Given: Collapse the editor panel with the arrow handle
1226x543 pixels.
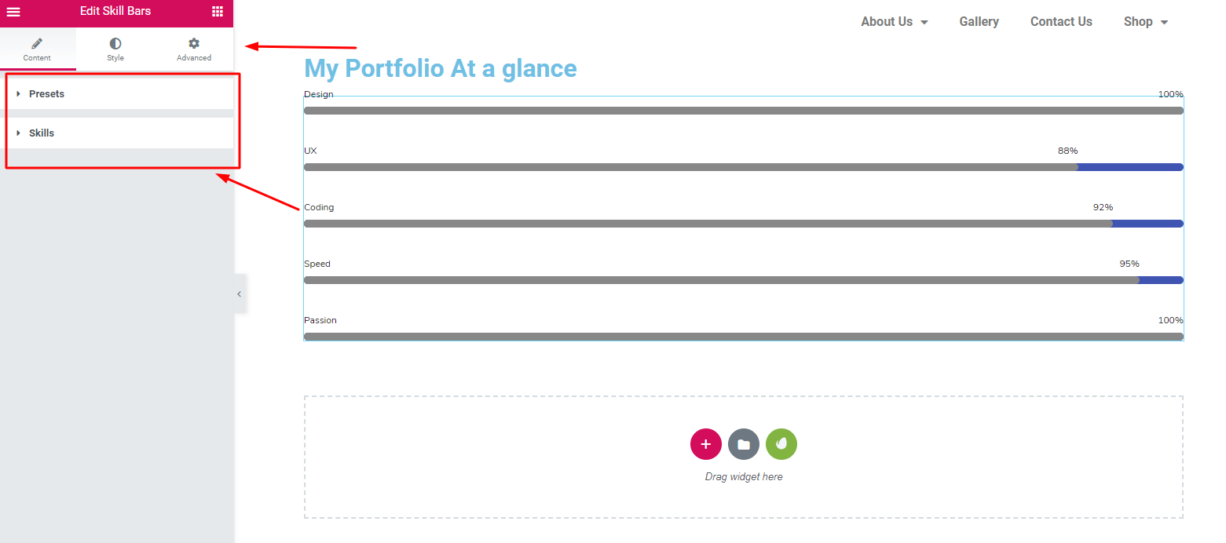Looking at the screenshot, I should 240,294.
